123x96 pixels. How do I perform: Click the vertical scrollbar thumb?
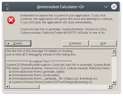coord(114,54)
